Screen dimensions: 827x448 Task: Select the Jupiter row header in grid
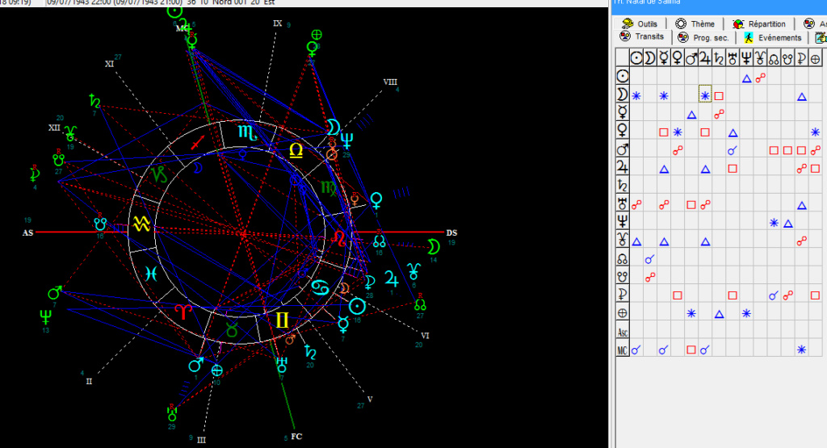(x=623, y=167)
